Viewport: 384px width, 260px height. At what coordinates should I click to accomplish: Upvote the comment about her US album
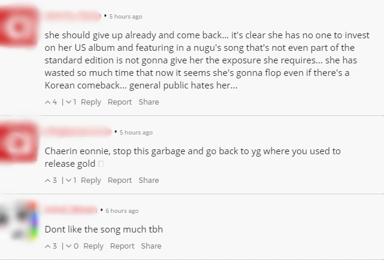pos(48,102)
